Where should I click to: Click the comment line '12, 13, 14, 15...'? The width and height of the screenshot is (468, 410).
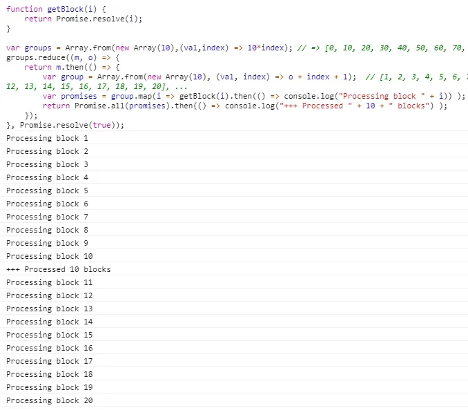tap(97, 86)
